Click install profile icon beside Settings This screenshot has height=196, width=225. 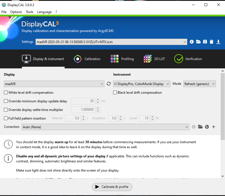pos(205,42)
